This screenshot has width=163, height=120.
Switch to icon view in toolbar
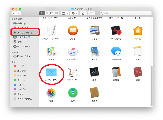tap(42, 13)
